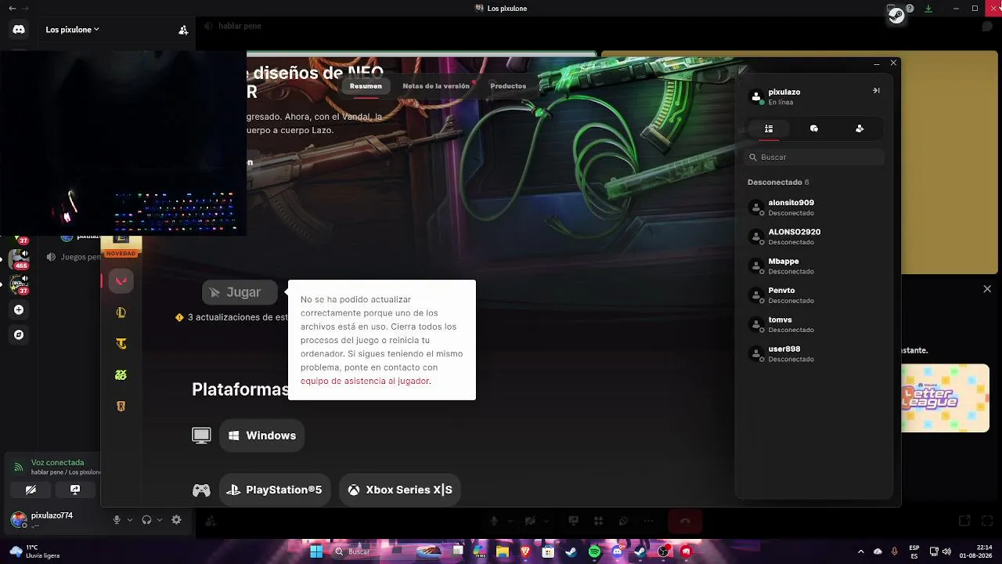Click the Voz conectada status
The height and width of the screenshot is (564, 1002).
click(57, 463)
